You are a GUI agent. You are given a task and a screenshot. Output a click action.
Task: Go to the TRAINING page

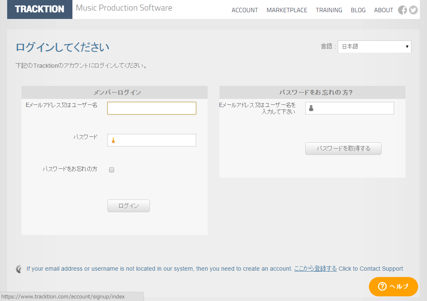point(329,10)
